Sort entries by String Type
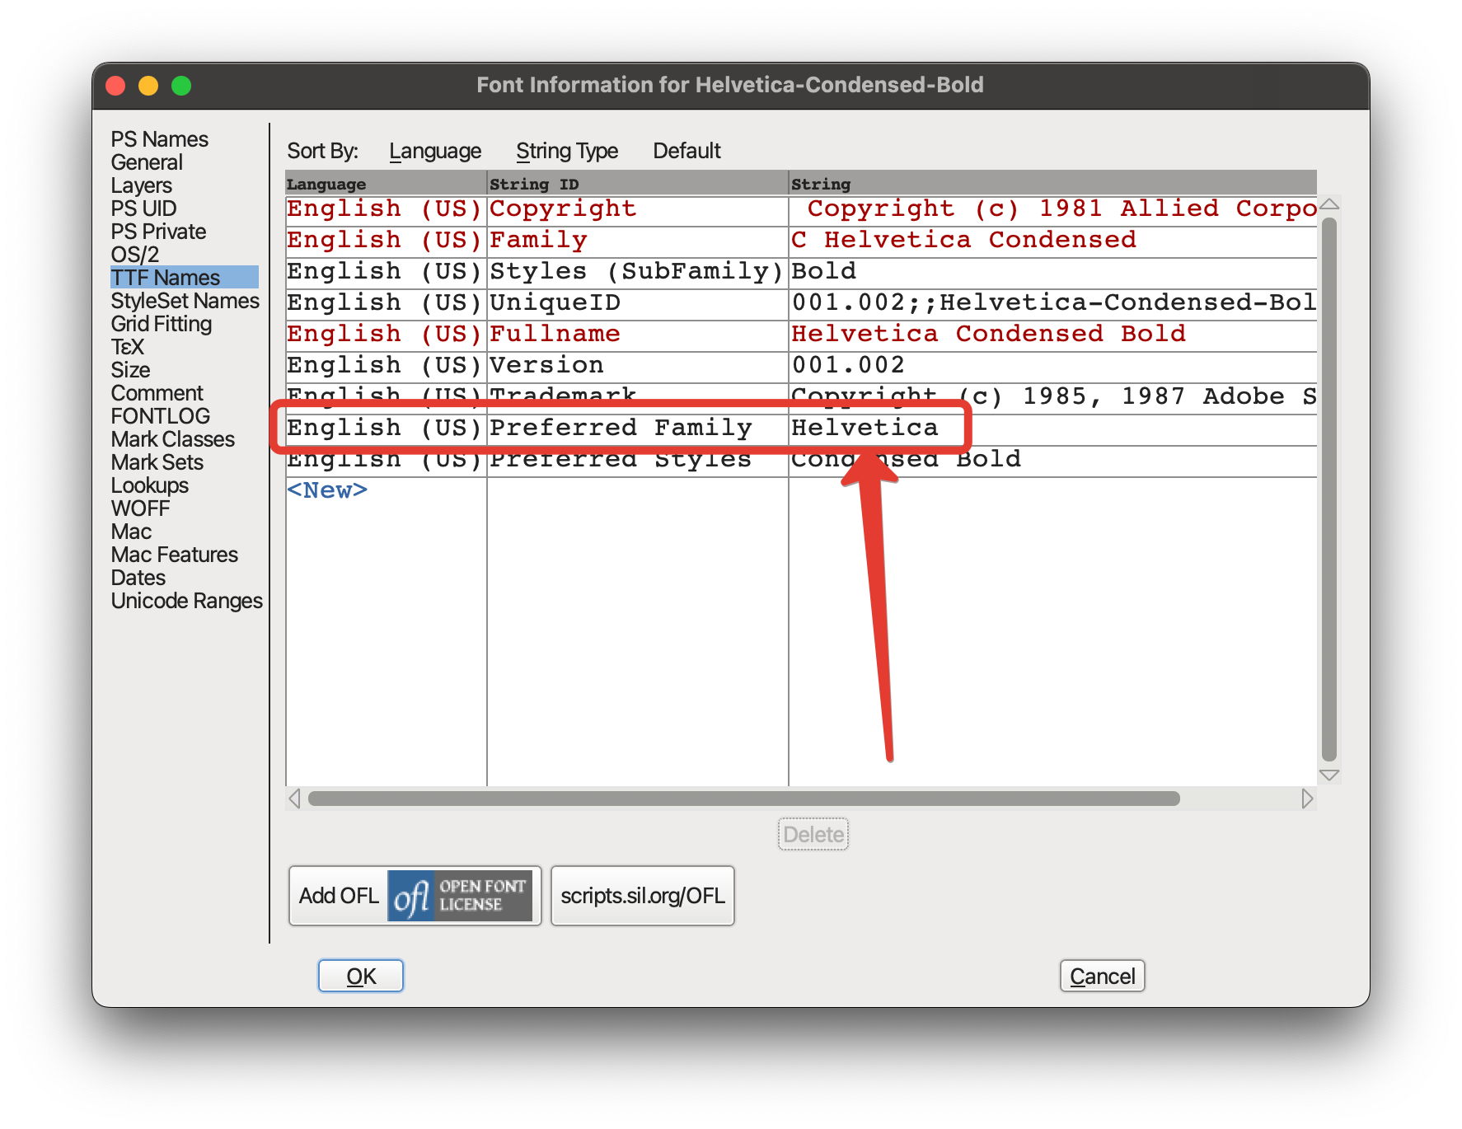Screen dimensions: 1462x1129 tap(567, 150)
